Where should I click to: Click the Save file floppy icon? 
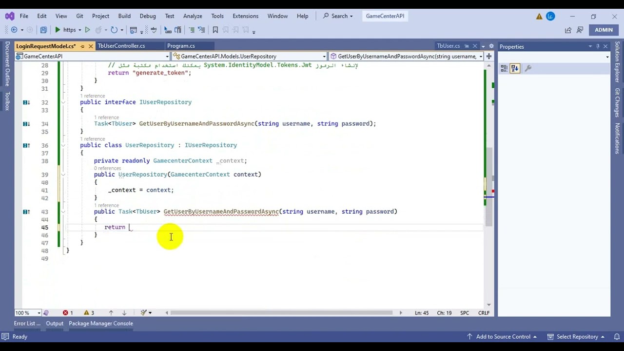[x=43, y=30]
